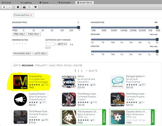Click the supported Unity version input box

point(50,44)
